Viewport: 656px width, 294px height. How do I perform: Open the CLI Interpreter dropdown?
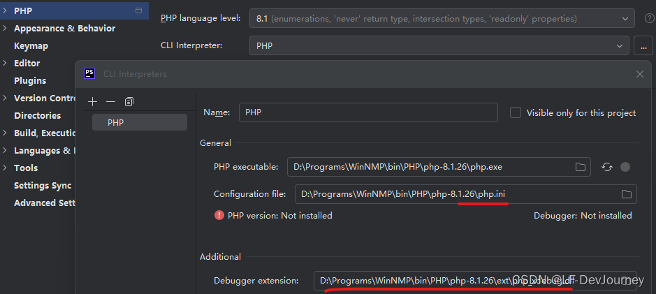click(439, 45)
